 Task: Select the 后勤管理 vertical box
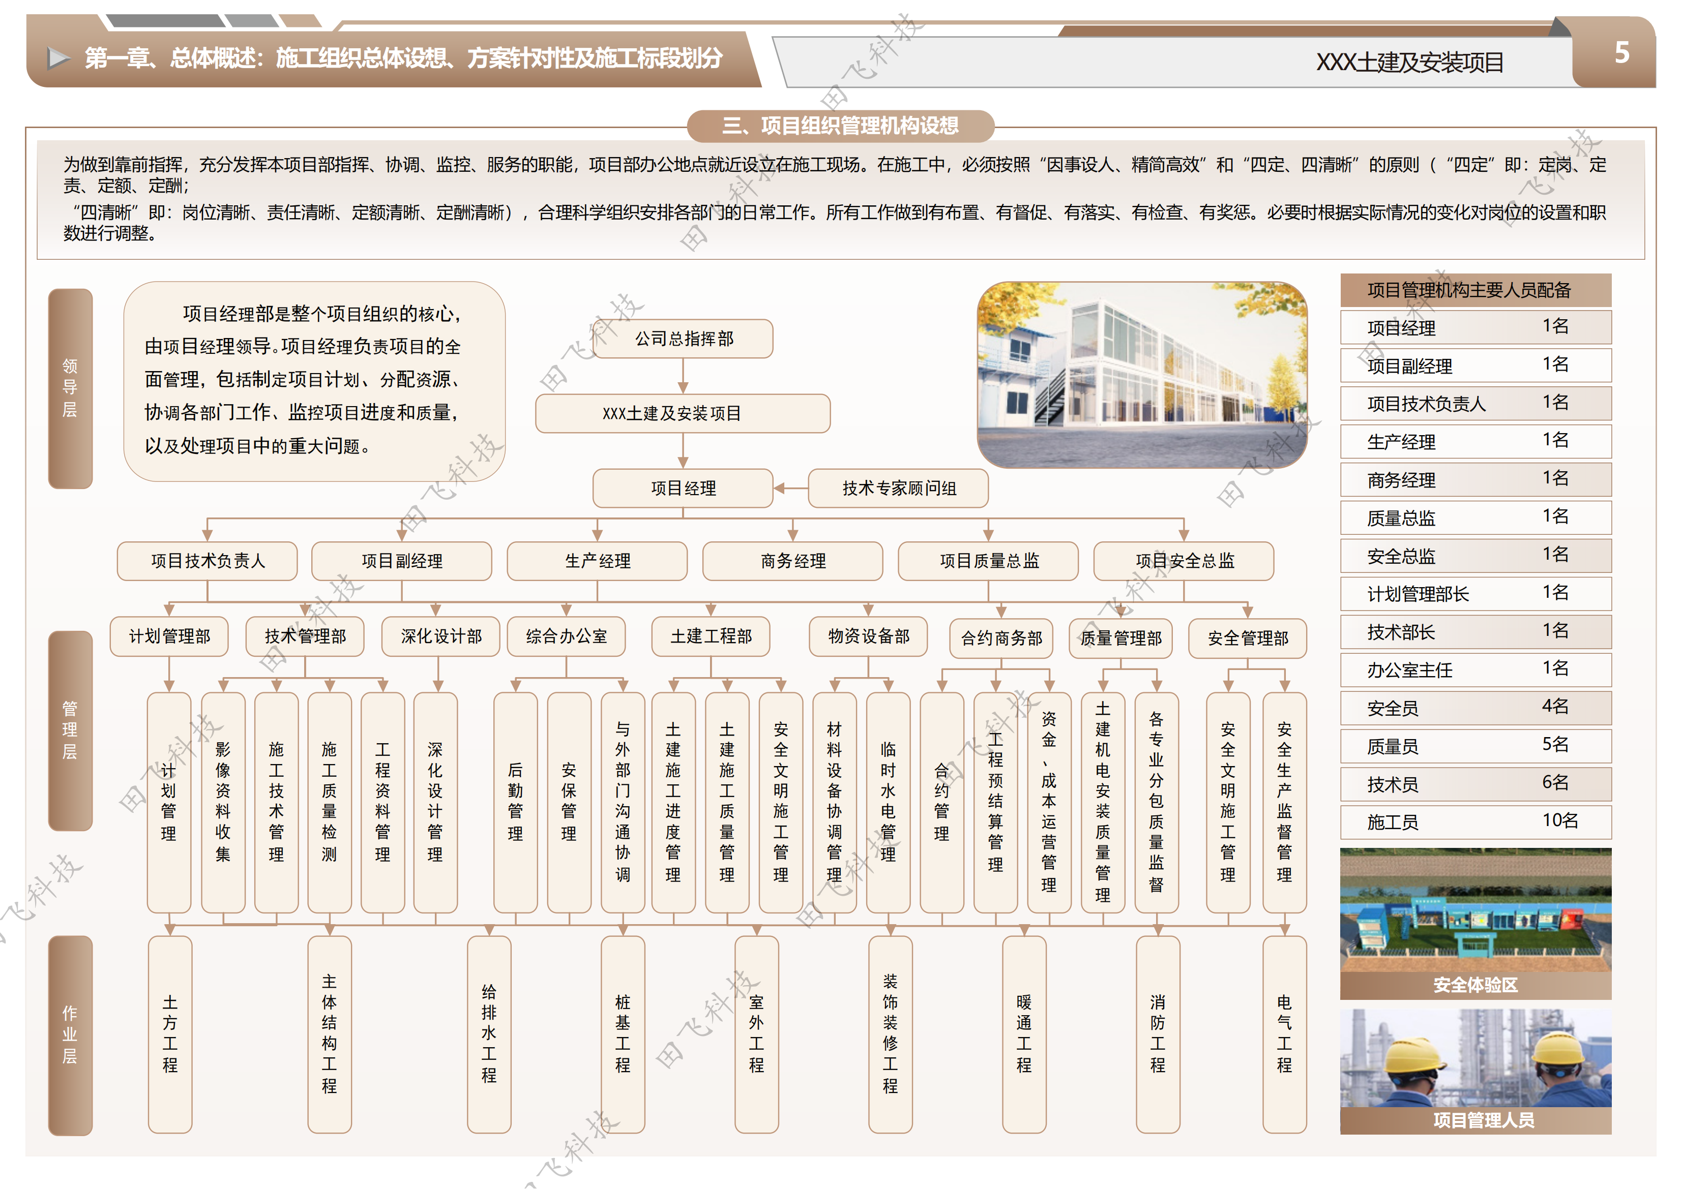click(x=516, y=803)
